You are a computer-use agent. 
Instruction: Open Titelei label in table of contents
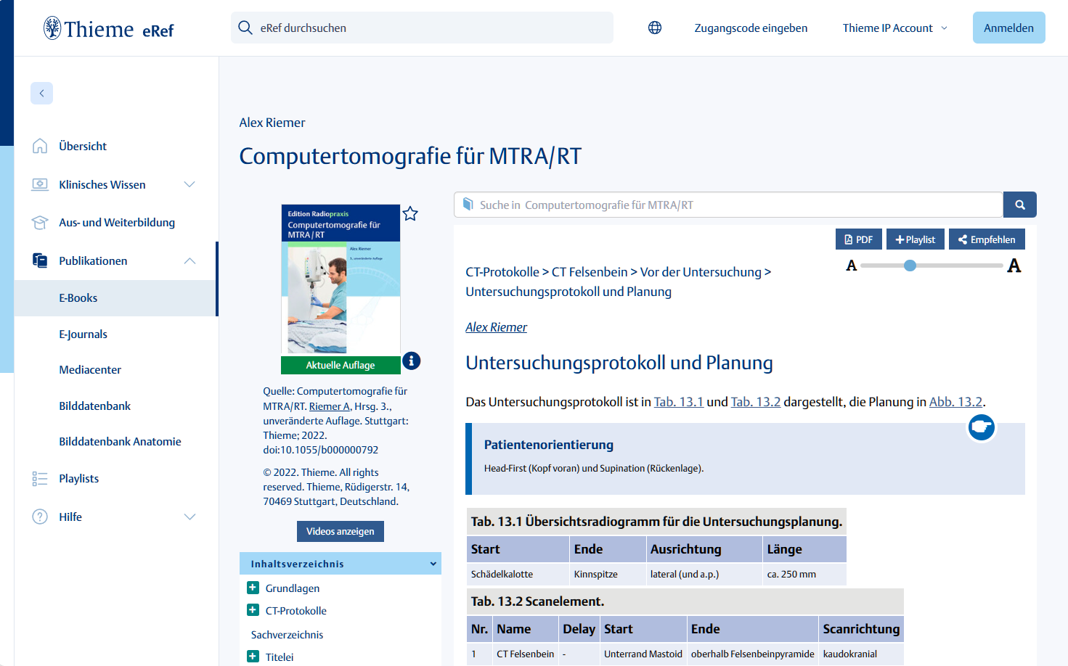280,657
